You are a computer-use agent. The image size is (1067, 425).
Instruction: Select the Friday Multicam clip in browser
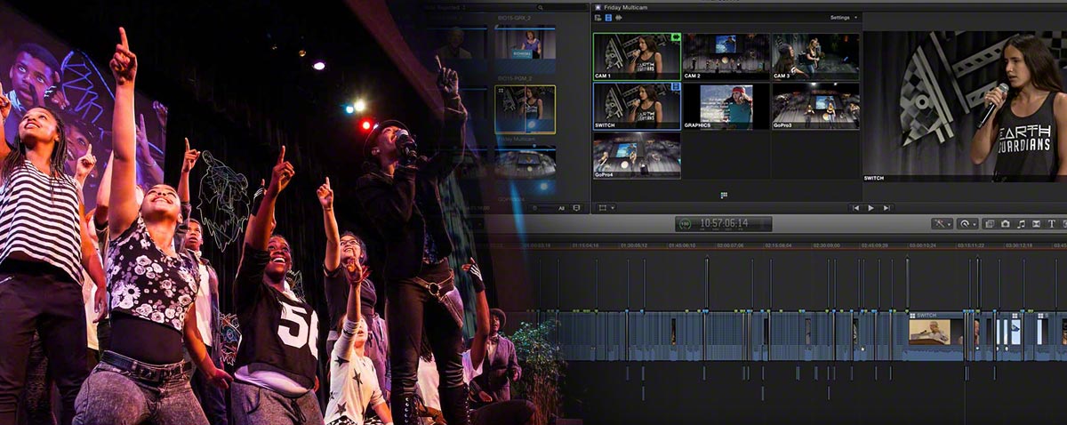point(525,108)
